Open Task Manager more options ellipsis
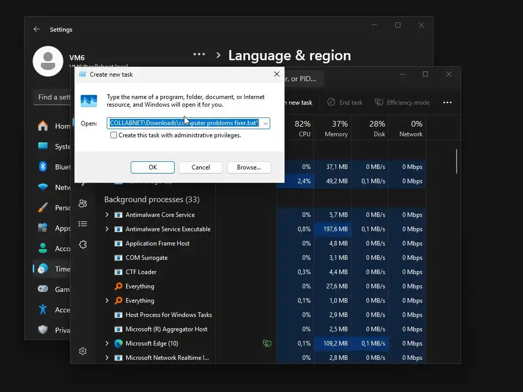The image size is (523, 392). pyautogui.click(x=447, y=102)
